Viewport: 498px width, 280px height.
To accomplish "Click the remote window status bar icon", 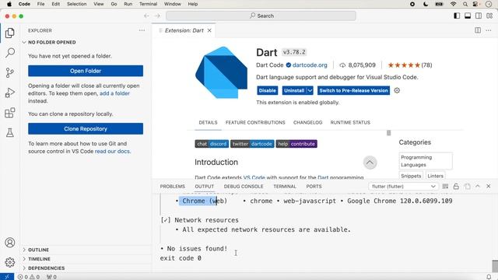I will [x=7, y=277].
